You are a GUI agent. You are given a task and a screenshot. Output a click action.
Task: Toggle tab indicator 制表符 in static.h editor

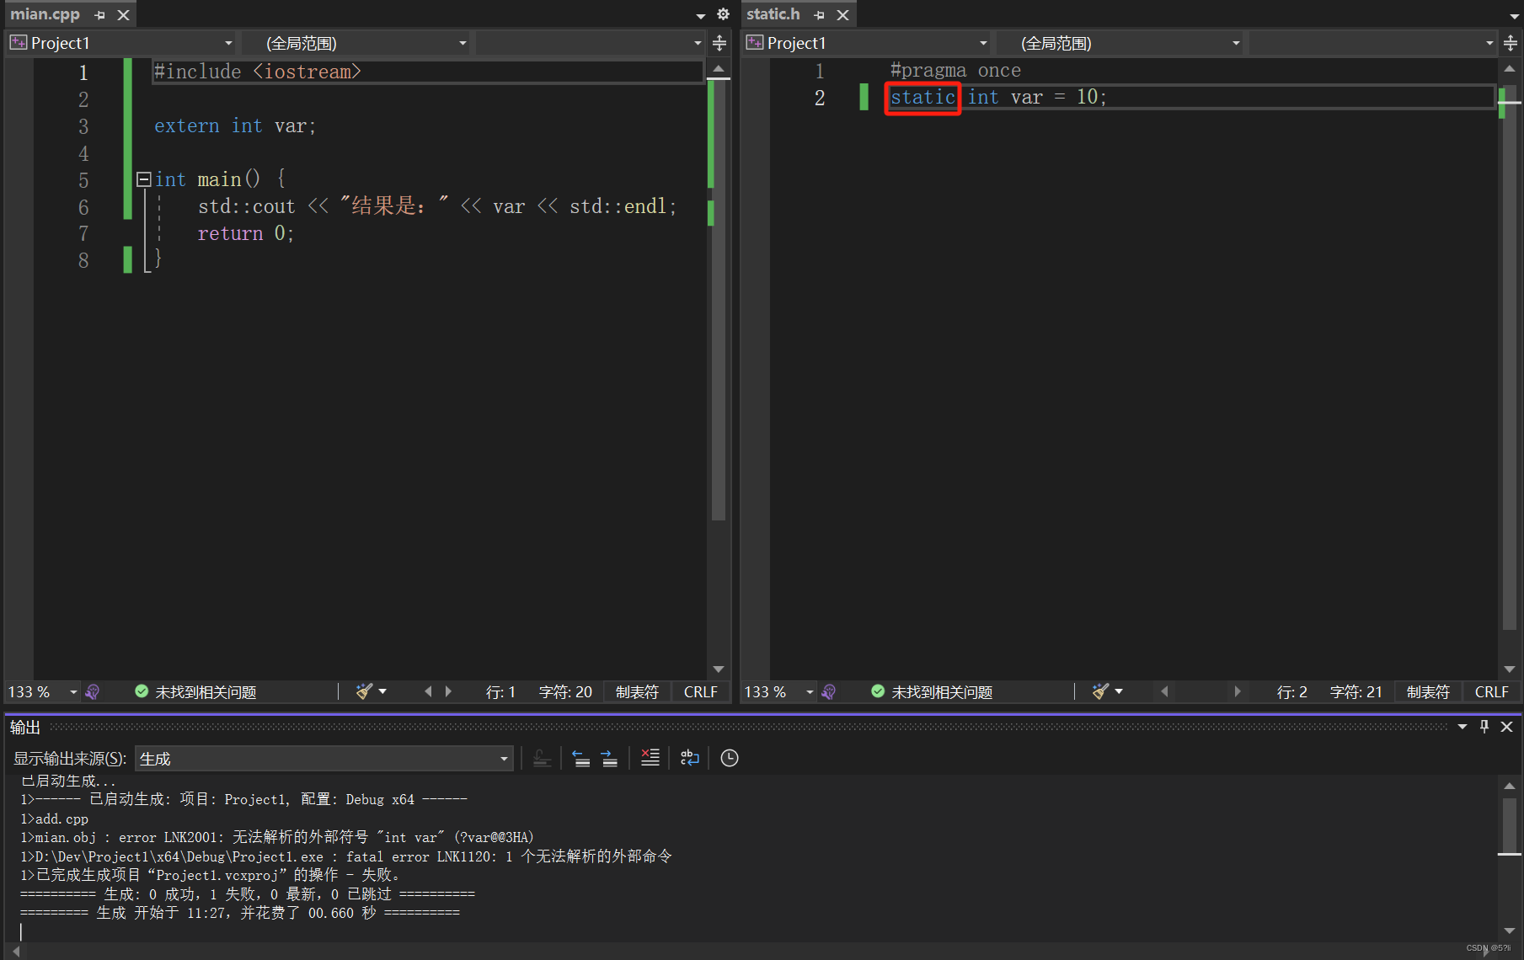point(1428,692)
